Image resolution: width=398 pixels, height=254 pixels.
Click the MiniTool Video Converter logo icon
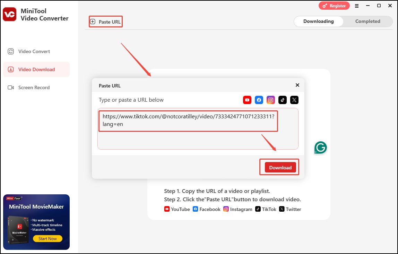[10, 14]
